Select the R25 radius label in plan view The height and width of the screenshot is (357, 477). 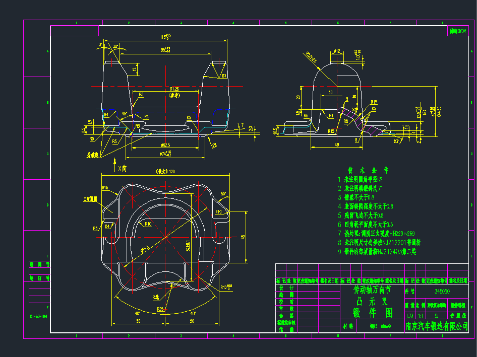(160, 308)
